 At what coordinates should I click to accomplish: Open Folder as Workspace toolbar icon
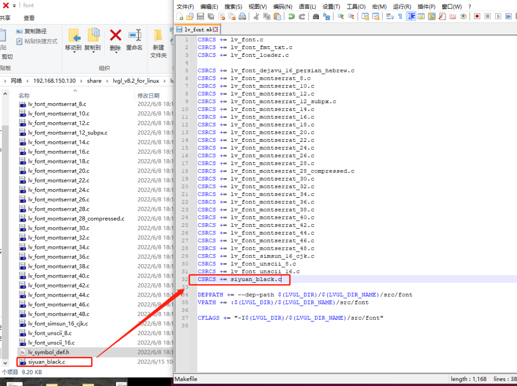pos(453,16)
